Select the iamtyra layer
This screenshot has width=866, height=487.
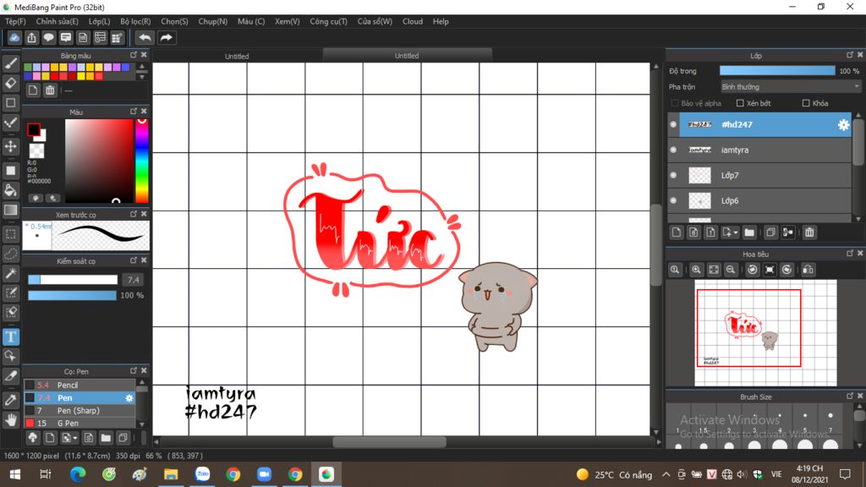(x=759, y=150)
